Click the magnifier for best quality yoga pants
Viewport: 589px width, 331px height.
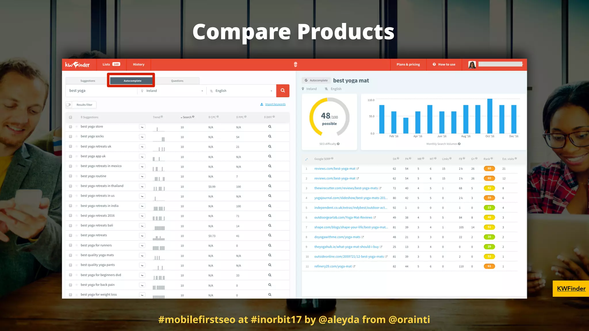point(270,265)
